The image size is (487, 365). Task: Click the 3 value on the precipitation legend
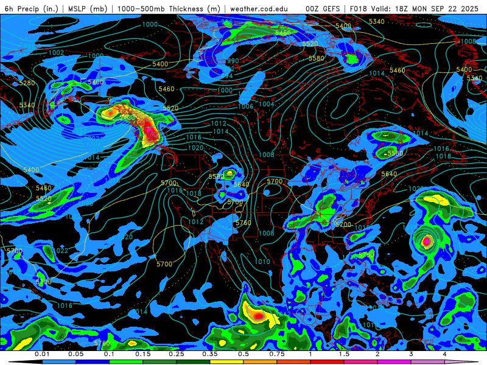click(x=412, y=354)
